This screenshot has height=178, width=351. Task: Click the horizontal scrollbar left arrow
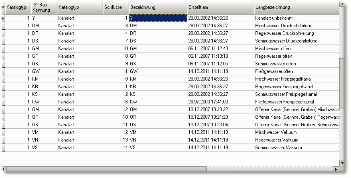coord(4,169)
